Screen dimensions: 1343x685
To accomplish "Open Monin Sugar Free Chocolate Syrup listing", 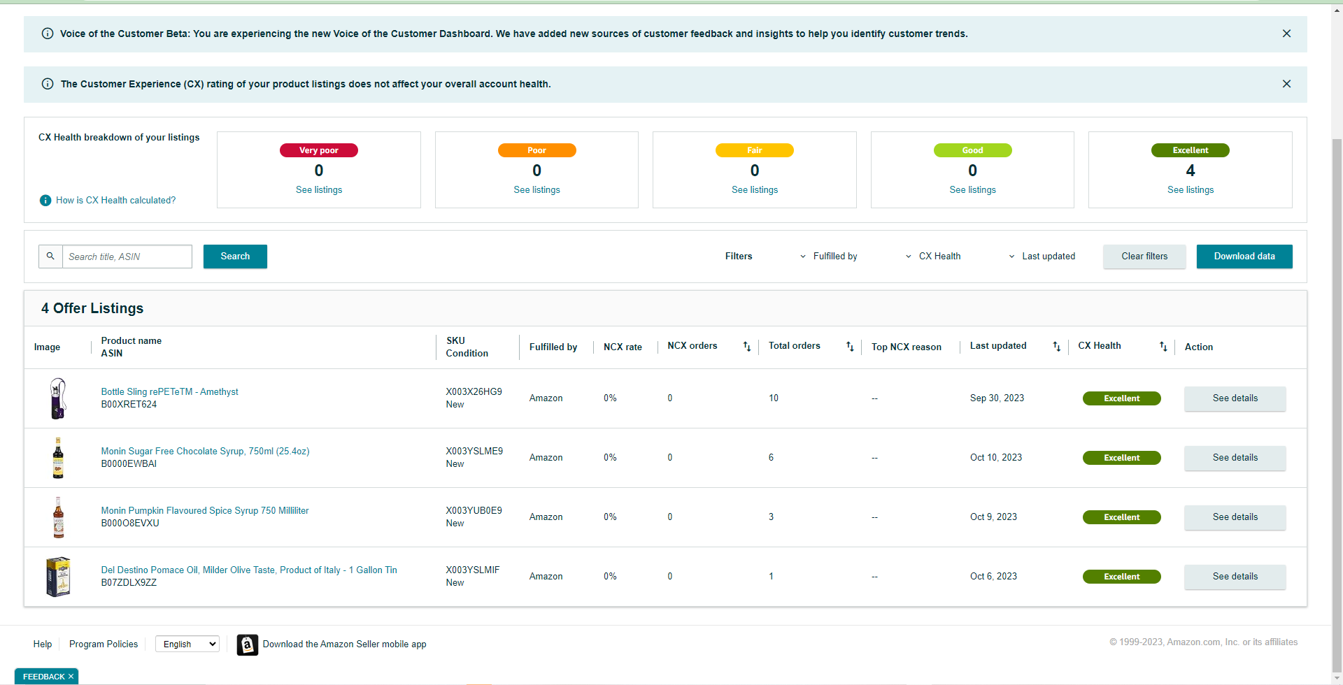I will click(205, 452).
